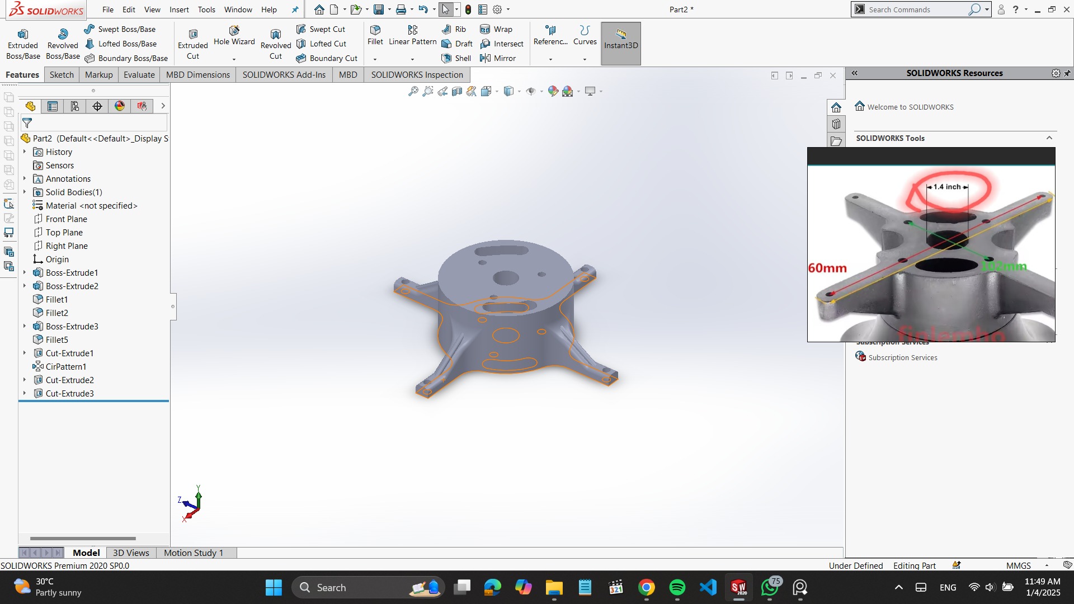Click the taskbar Search box
Viewport: 1074px width, 604px height.
(368, 588)
